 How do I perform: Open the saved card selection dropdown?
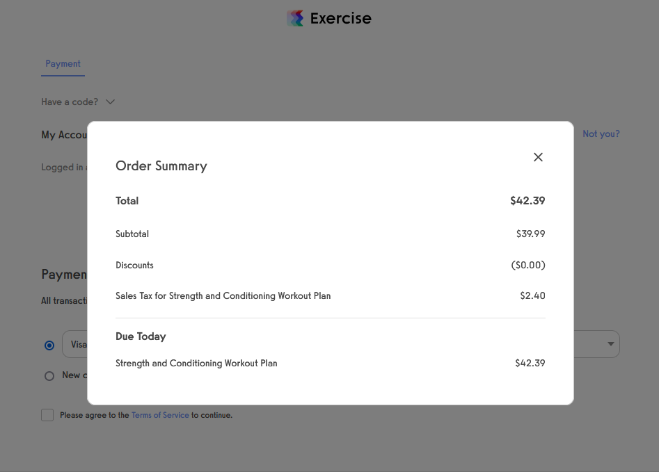point(610,344)
